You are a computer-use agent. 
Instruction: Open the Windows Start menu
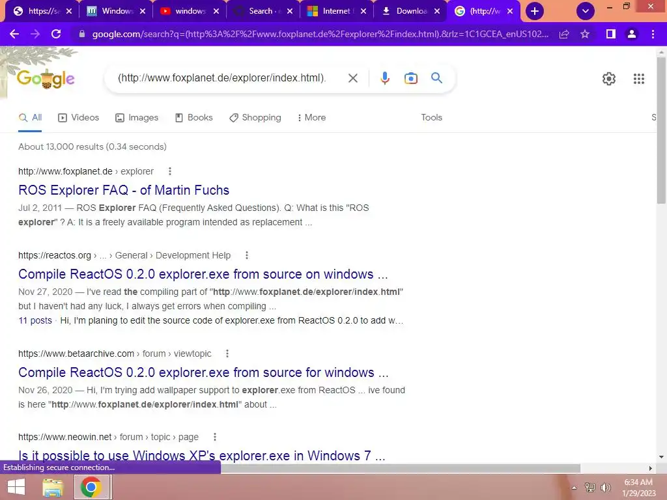[x=16, y=487]
